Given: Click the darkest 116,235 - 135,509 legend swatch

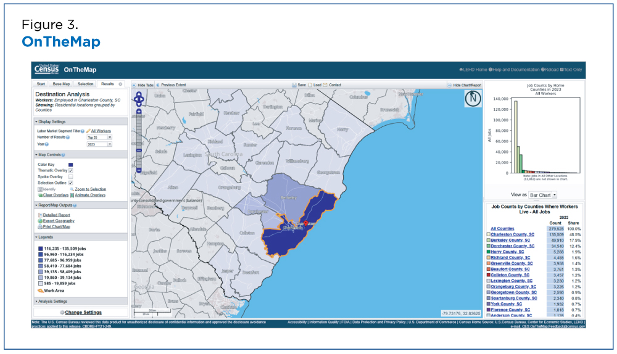Looking at the screenshot, I should (40, 249).
